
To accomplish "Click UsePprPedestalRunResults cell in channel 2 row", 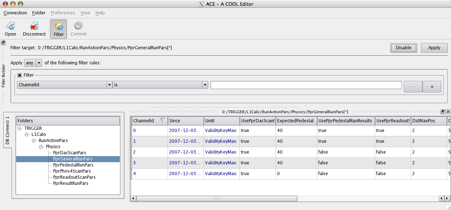I will tap(346, 152).
